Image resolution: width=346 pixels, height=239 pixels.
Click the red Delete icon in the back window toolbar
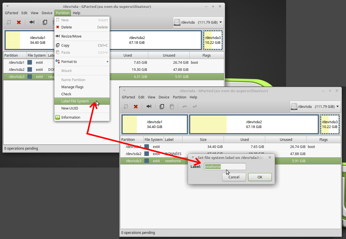[19, 22]
